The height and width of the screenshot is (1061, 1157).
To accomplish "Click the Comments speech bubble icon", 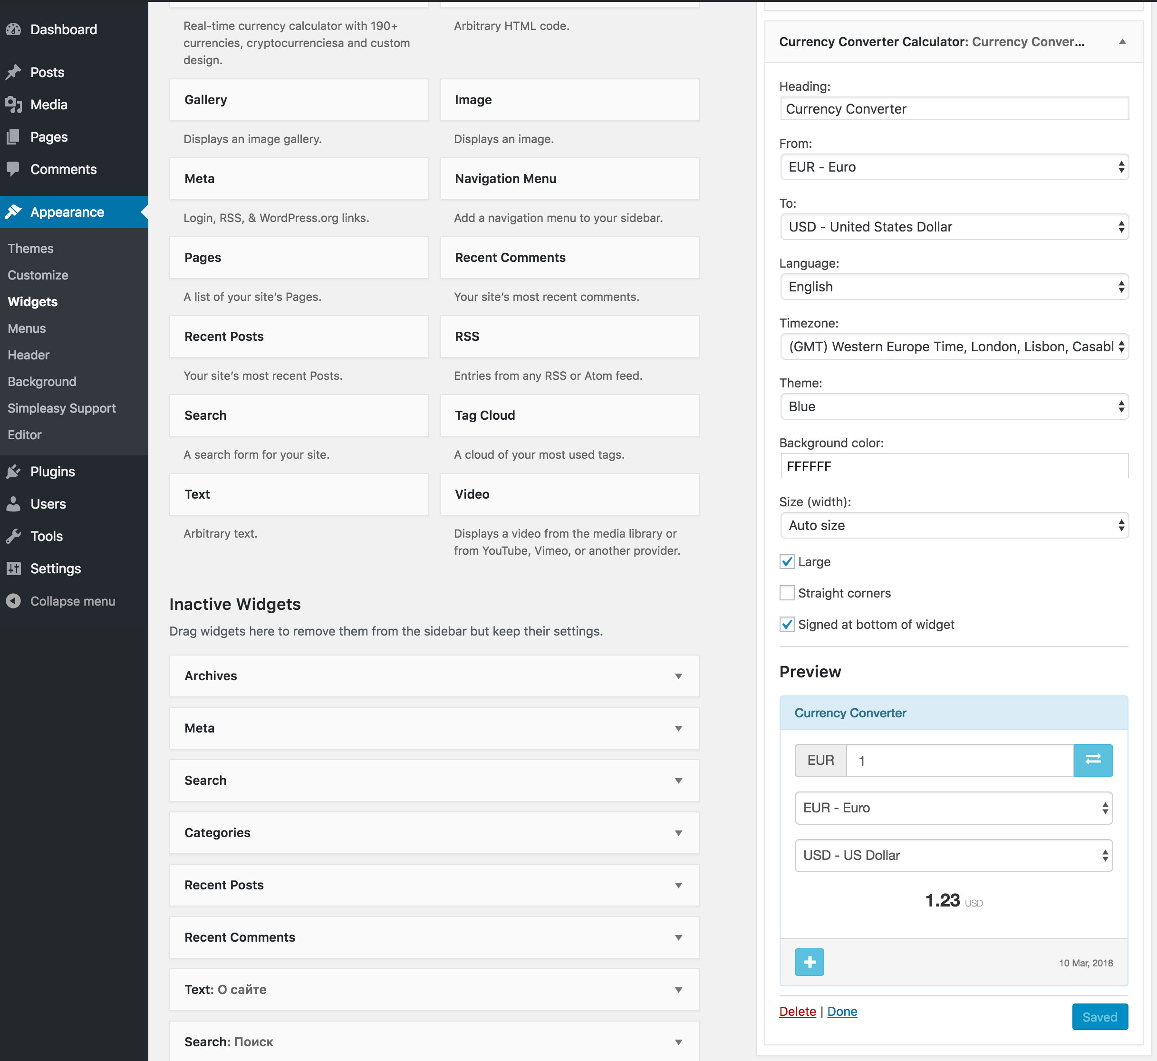I will click(13, 169).
